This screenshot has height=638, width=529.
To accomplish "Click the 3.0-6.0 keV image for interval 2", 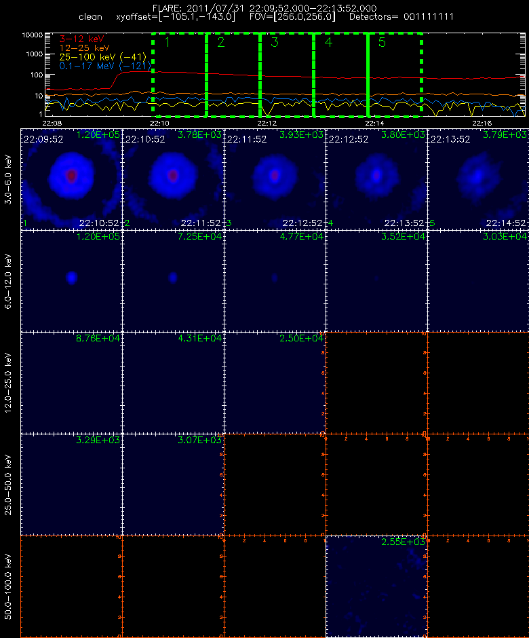I will point(173,179).
